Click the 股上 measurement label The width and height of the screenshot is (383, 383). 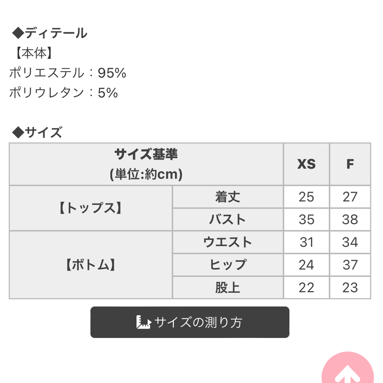(228, 288)
